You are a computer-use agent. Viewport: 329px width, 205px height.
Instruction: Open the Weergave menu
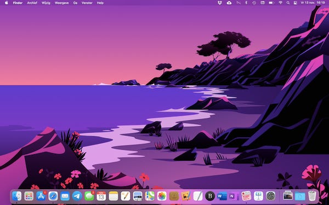(61, 3)
